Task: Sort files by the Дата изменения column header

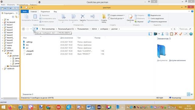Action: pyautogui.click(x=66, y=38)
